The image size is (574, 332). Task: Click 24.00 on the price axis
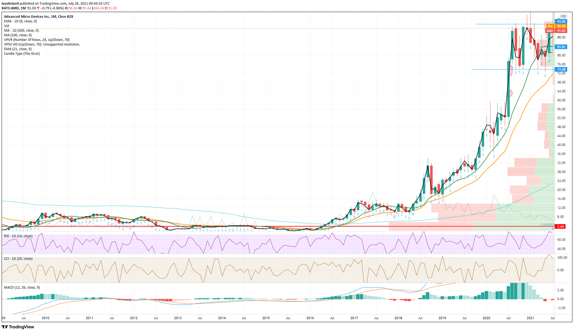[561, 181]
